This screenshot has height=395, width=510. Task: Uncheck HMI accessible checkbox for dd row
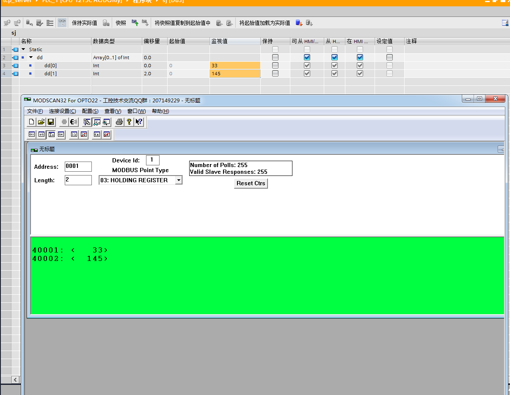point(307,58)
